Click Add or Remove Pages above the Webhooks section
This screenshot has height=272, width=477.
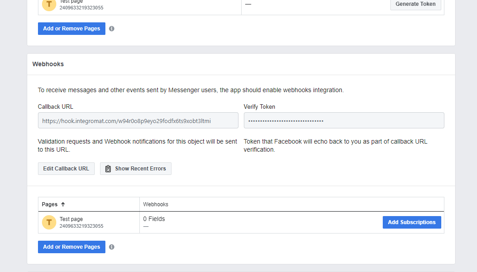[71, 29]
